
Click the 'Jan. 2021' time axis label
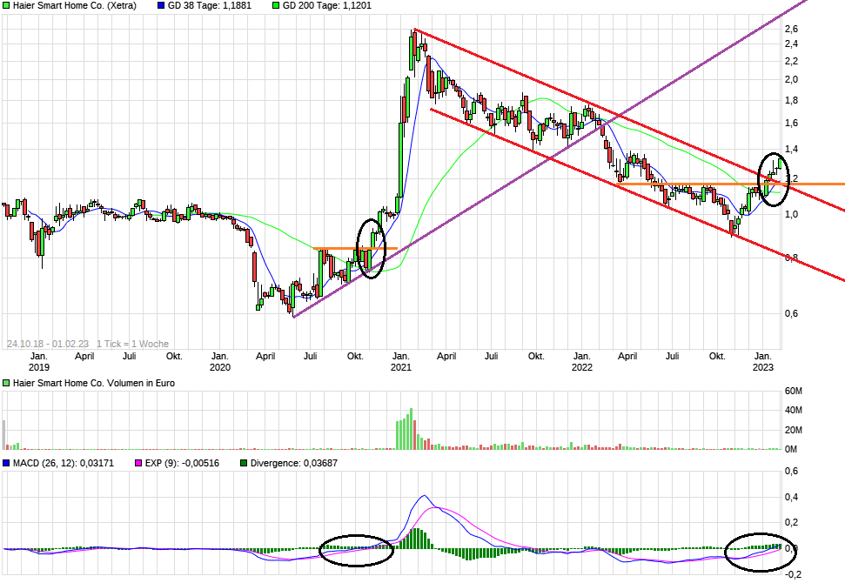pyautogui.click(x=401, y=361)
